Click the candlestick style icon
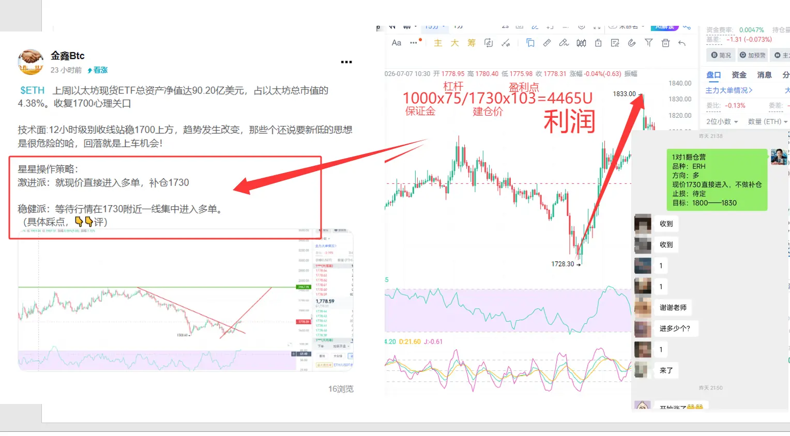The width and height of the screenshot is (790, 436). [581, 43]
